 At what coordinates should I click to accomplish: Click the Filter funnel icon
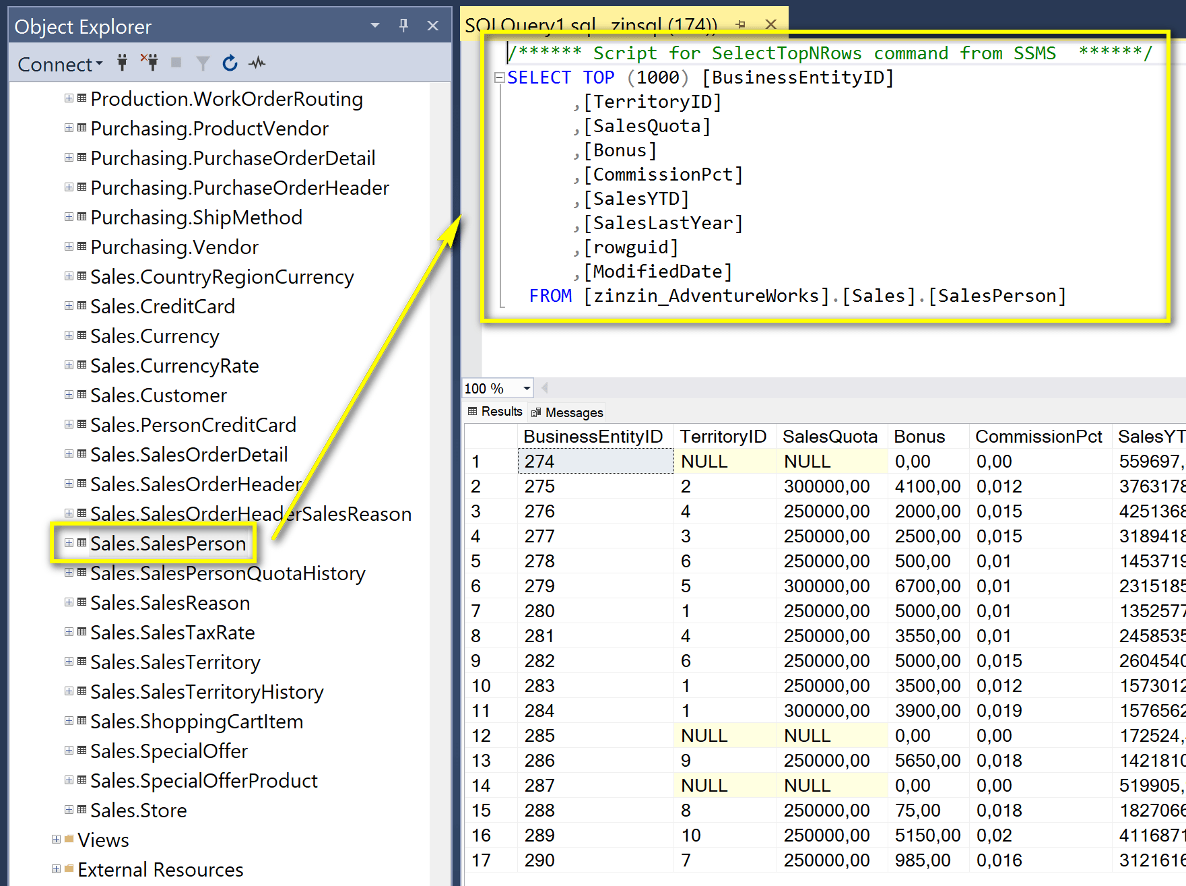203,63
